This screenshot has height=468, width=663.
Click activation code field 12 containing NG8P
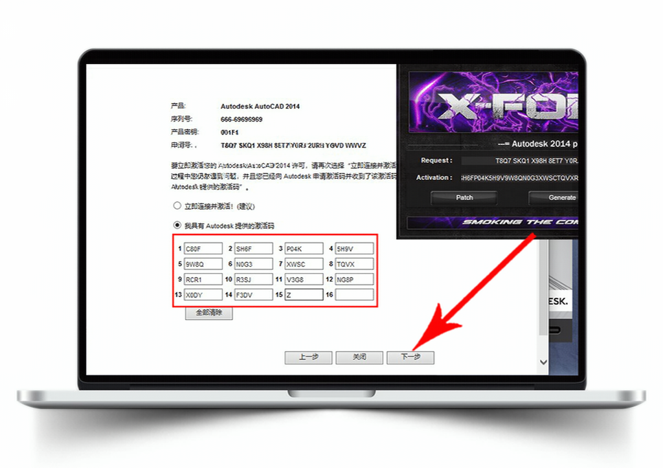point(354,279)
